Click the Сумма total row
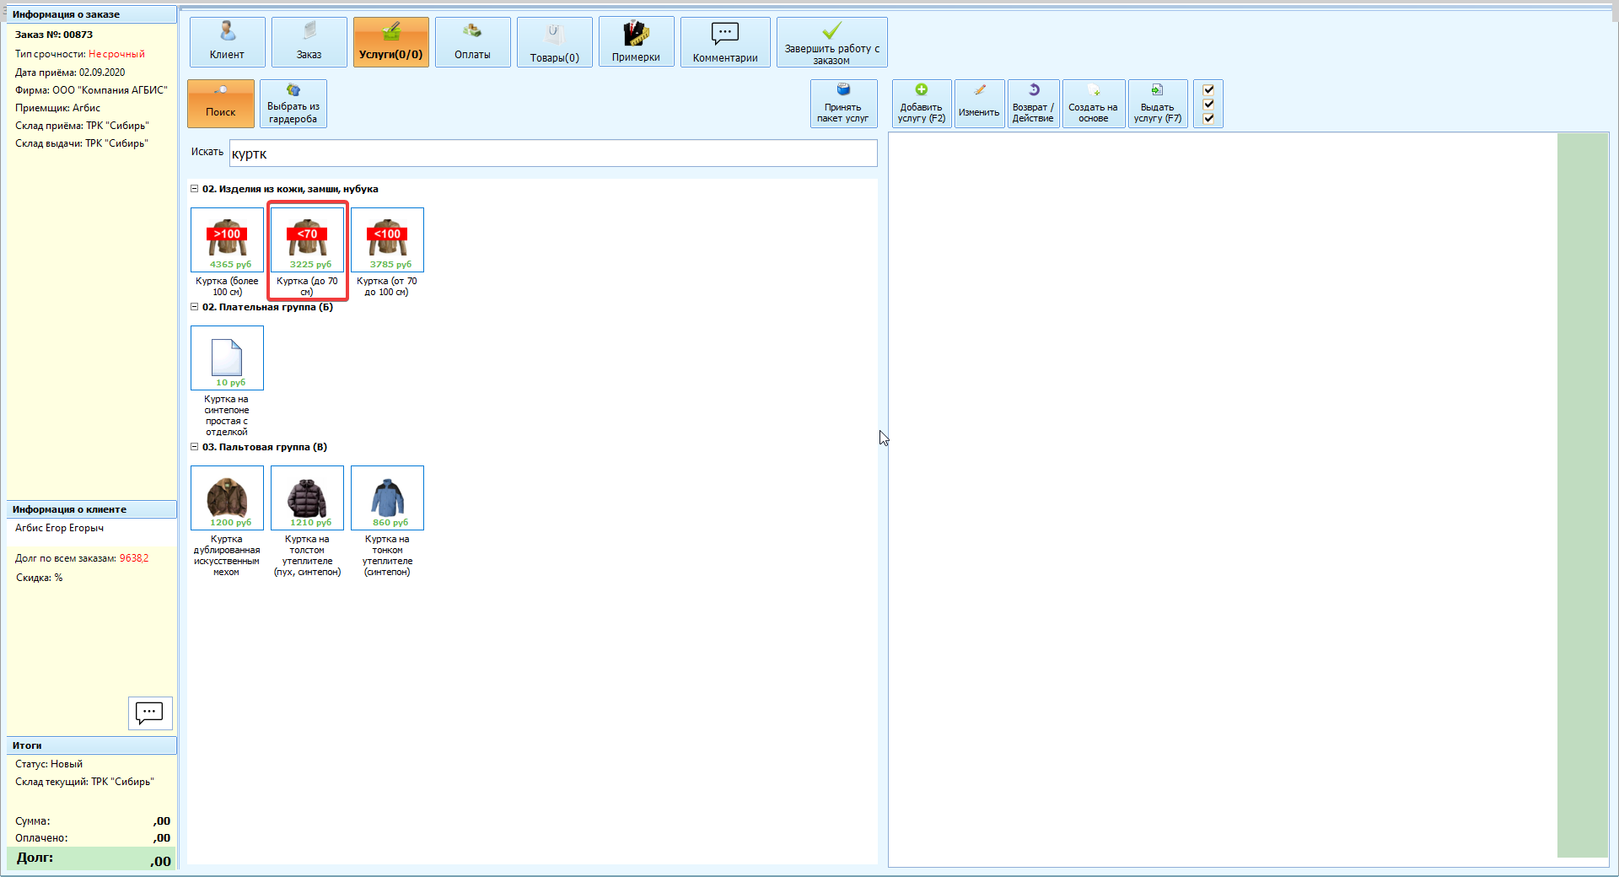The width and height of the screenshot is (1619, 877). pyautogui.click(x=92, y=821)
